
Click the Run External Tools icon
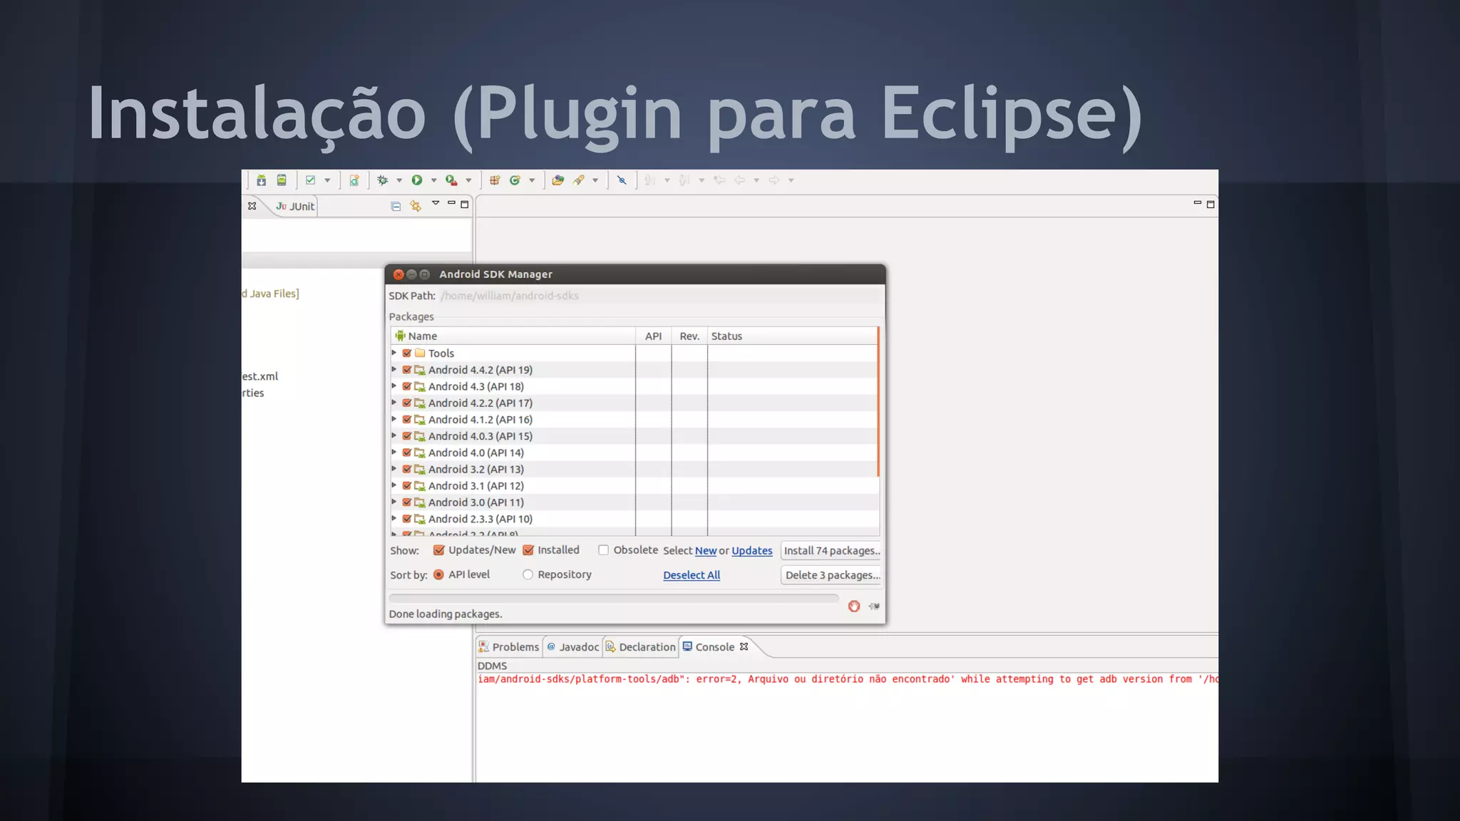pyautogui.click(x=451, y=180)
